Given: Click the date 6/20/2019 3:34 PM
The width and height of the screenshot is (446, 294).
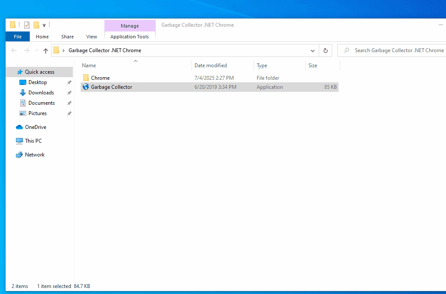Looking at the screenshot, I should coord(215,87).
